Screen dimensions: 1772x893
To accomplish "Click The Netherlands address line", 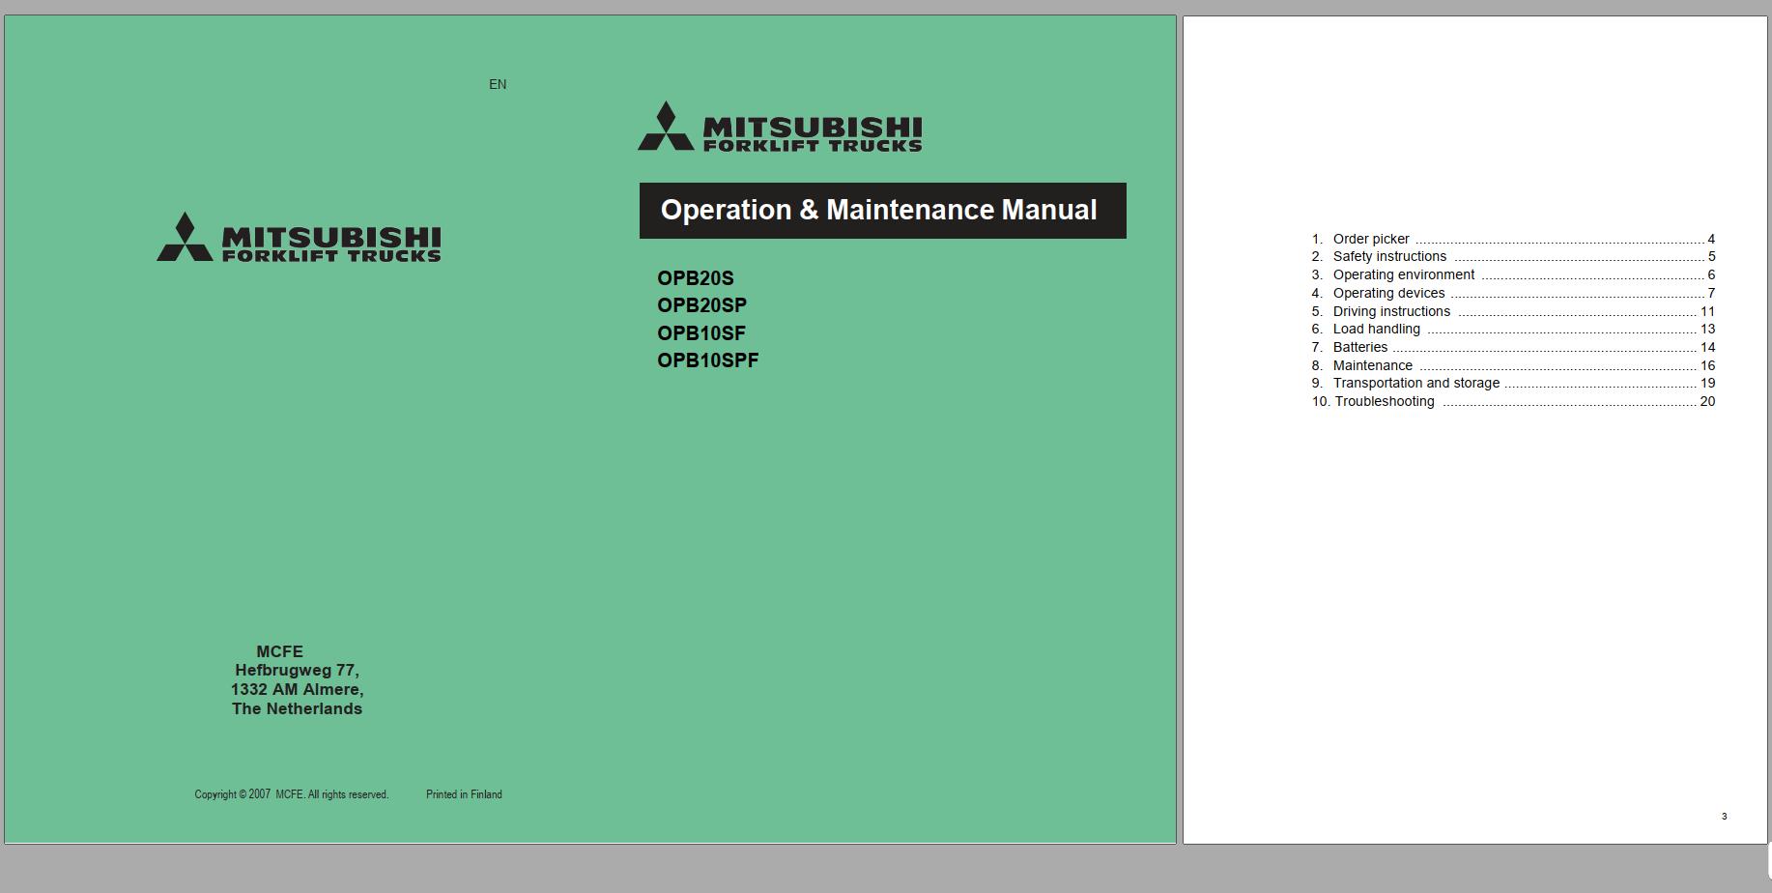I will 298,708.
